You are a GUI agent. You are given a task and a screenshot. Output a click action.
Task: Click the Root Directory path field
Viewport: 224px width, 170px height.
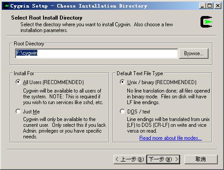pos(97,53)
